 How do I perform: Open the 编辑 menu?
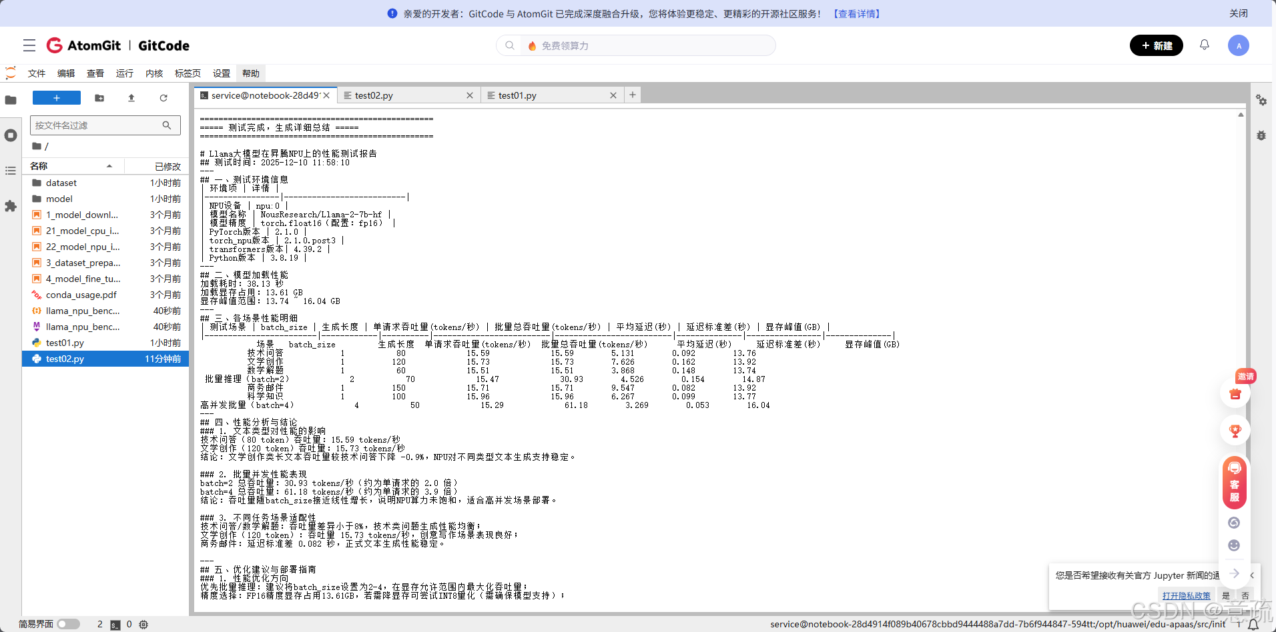coord(66,73)
